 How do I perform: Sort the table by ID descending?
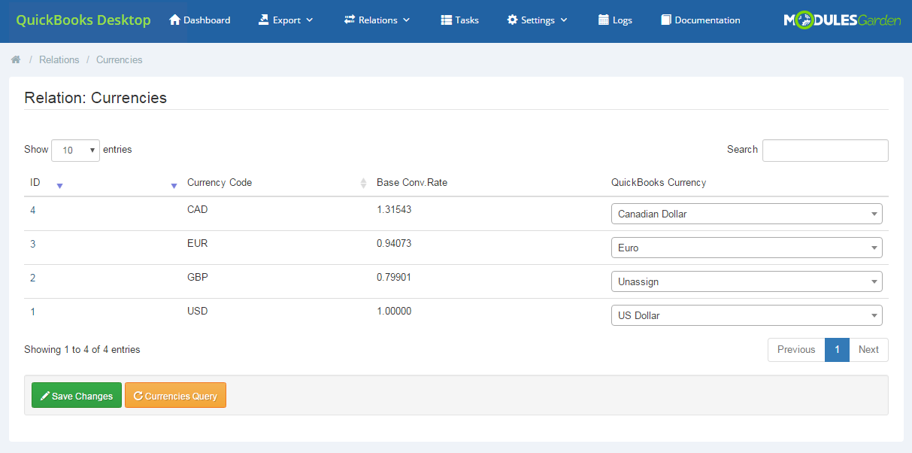pos(59,185)
